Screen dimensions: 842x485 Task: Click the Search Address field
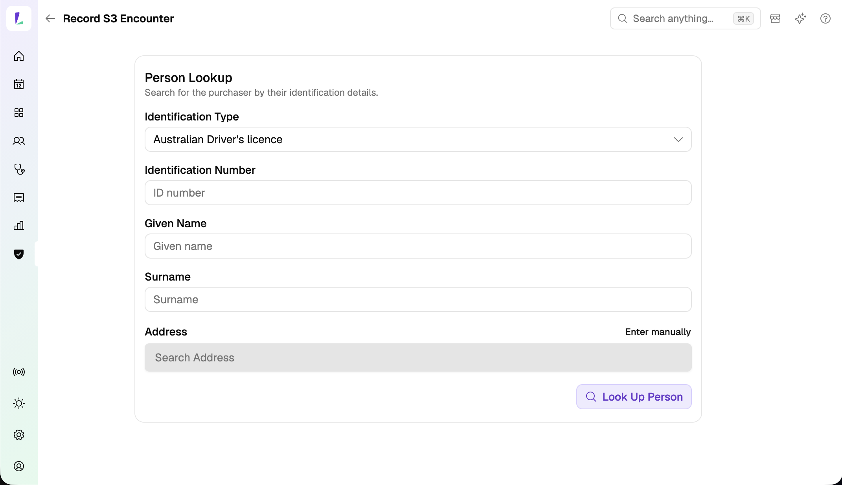(x=418, y=357)
